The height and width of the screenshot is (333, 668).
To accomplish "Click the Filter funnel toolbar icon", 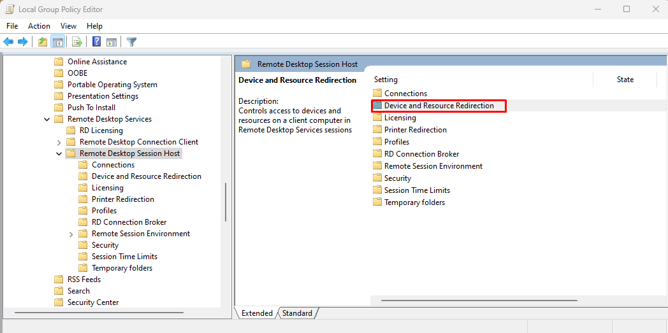I will (132, 41).
